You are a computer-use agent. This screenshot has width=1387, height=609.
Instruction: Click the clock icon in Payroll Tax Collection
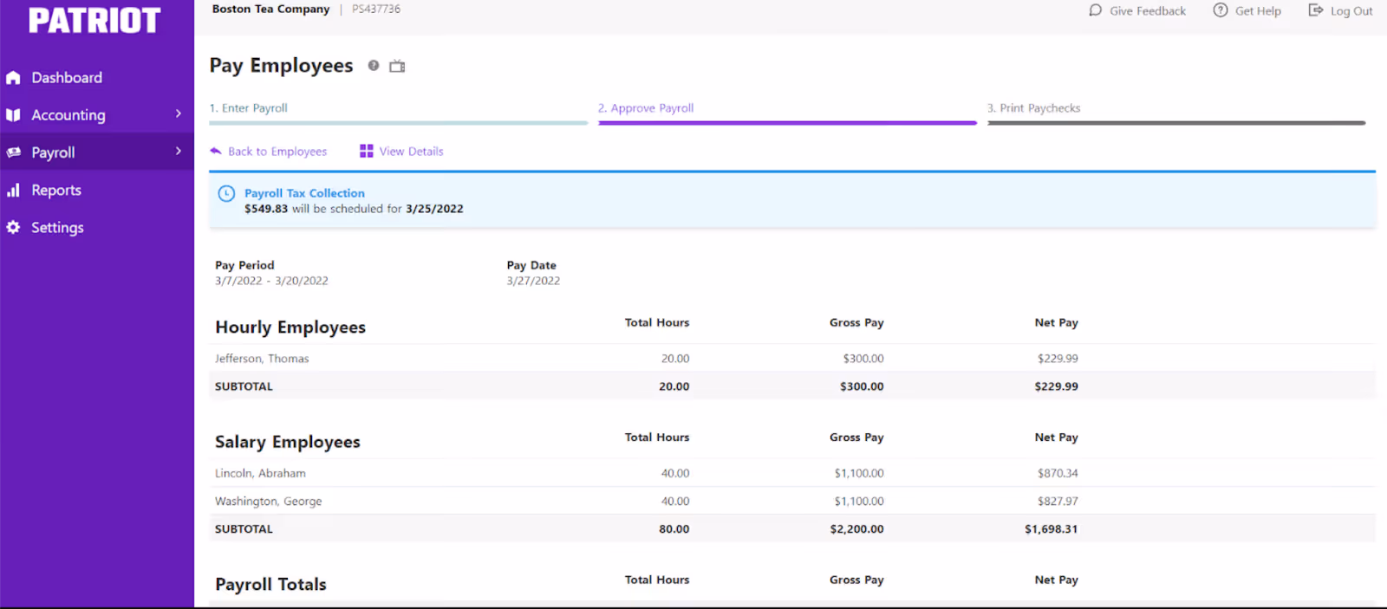coord(226,194)
